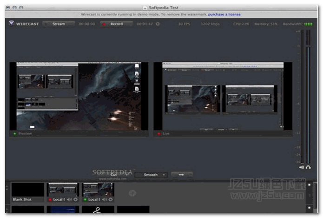Mute audio on green-dot Local shot

click(105, 199)
